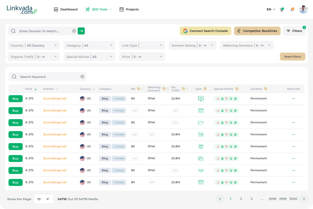Click the DR column info icon
Viewport: 313px width, 209px height.
[x=138, y=89]
